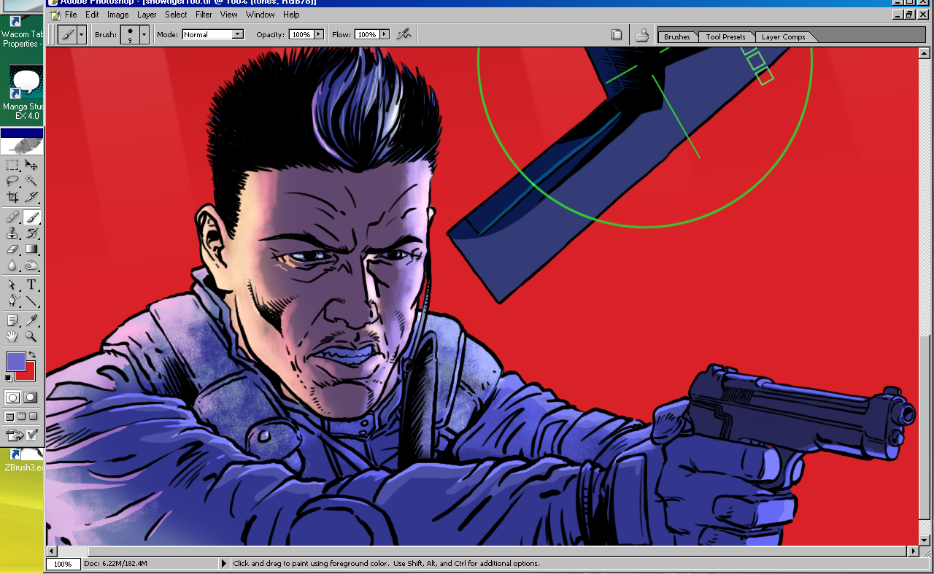Switch to the Layer Comps tab
This screenshot has height=574, width=934.
coord(783,37)
